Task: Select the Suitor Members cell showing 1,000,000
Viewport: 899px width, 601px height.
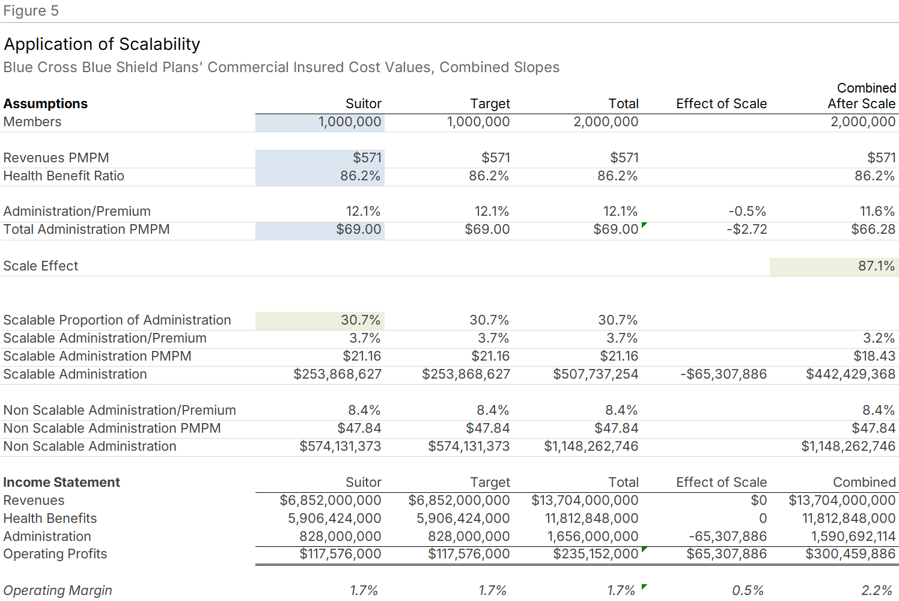Action: click(320, 122)
